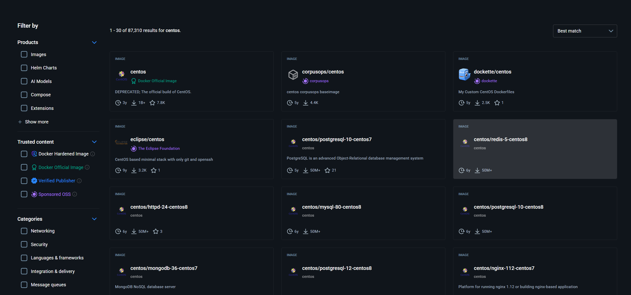Screen dimensions: 631x295
Task: Check the Extensions filter
Action: pyautogui.click(x=24, y=108)
